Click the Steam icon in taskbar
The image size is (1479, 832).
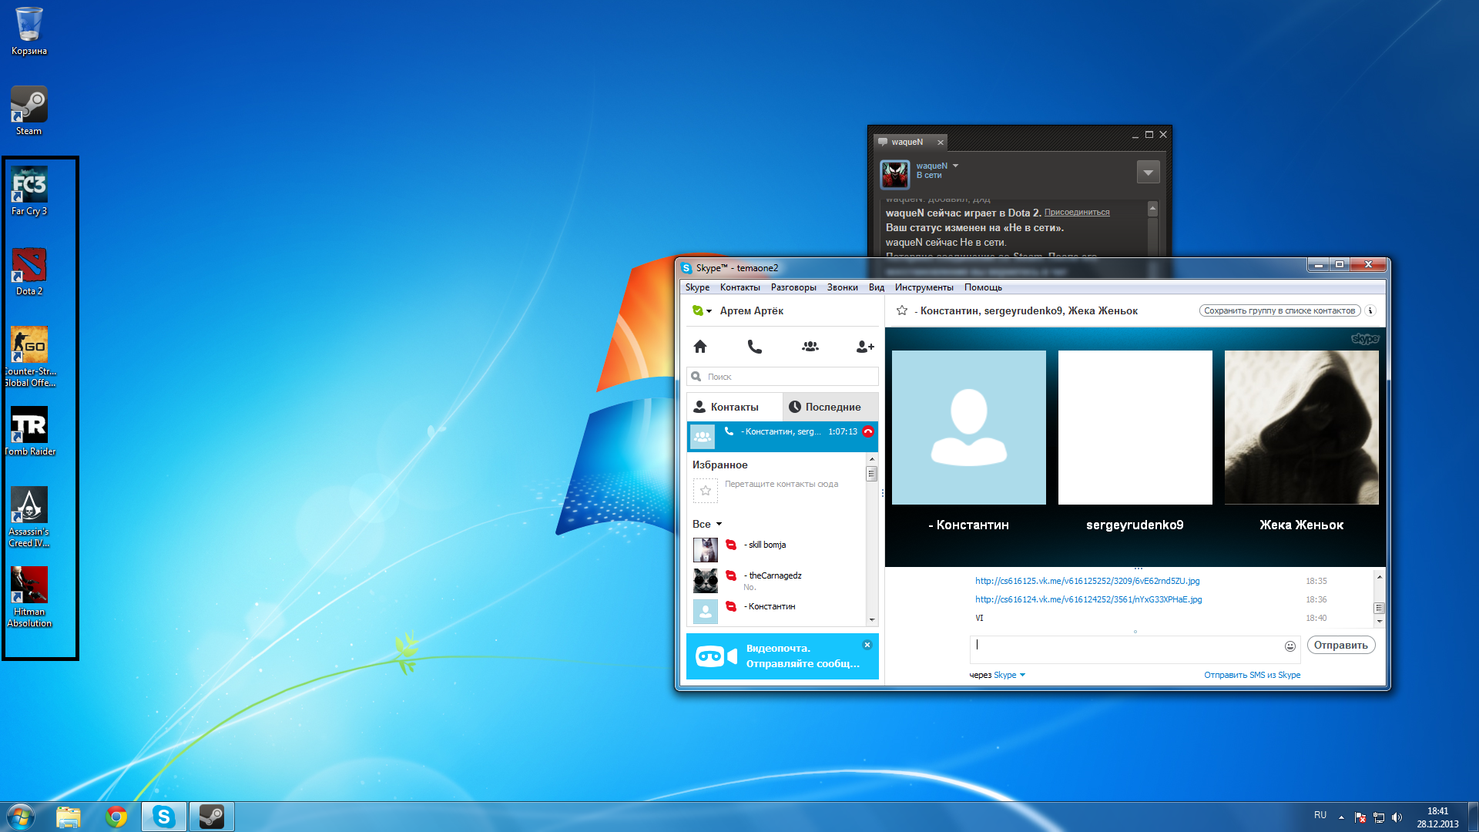[211, 817]
